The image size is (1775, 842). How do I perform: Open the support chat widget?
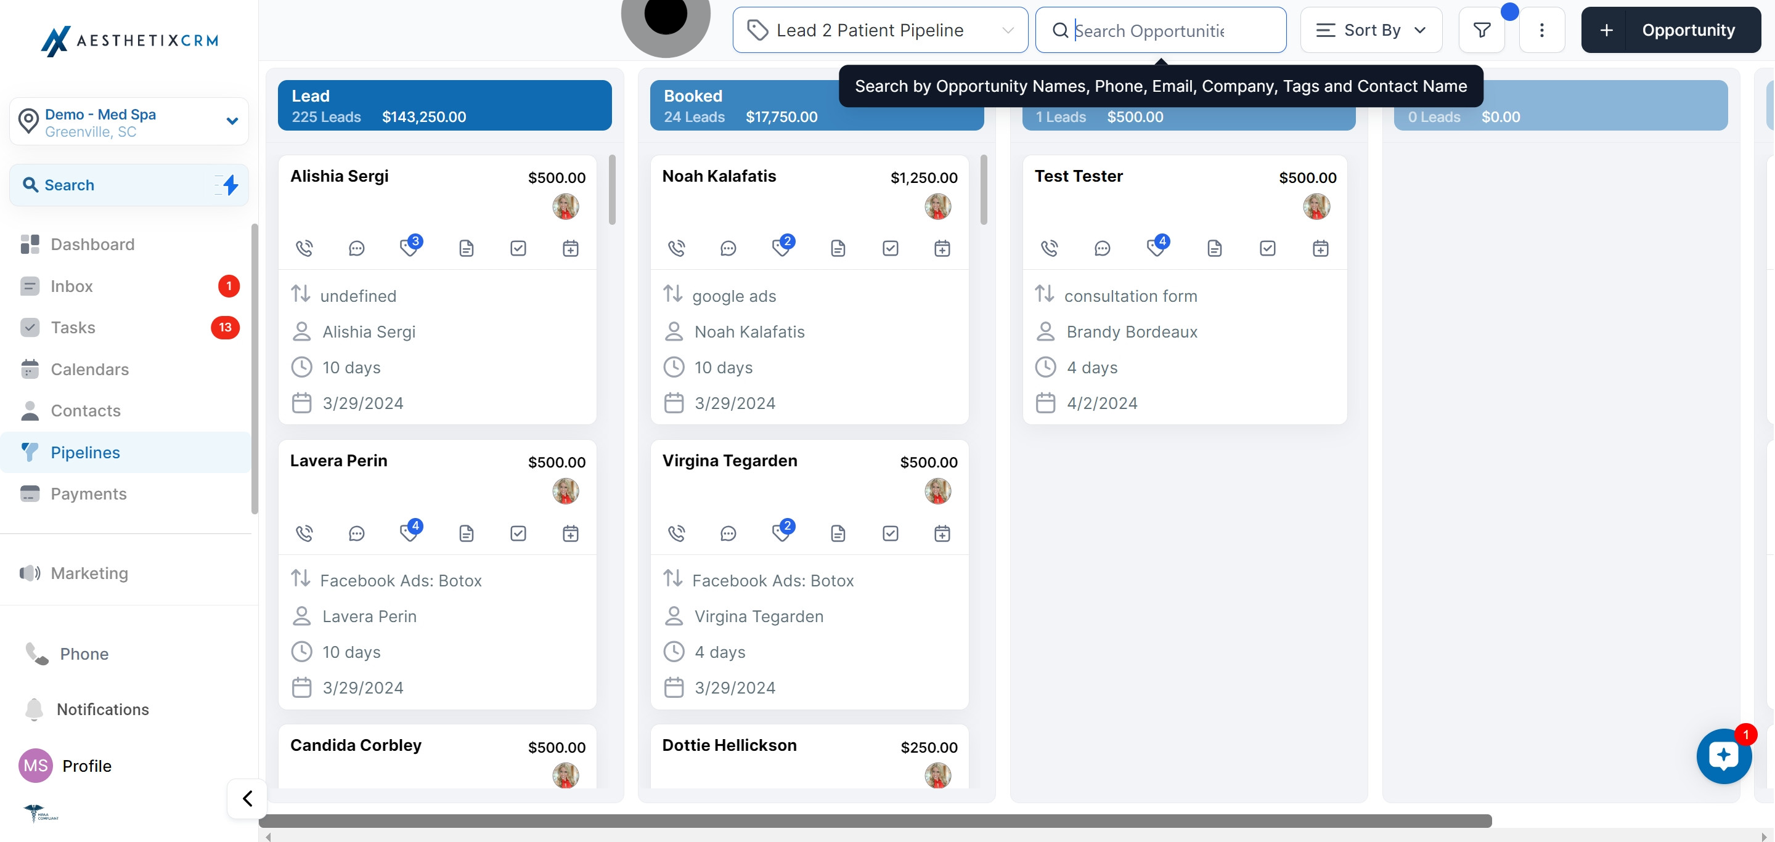(x=1723, y=756)
